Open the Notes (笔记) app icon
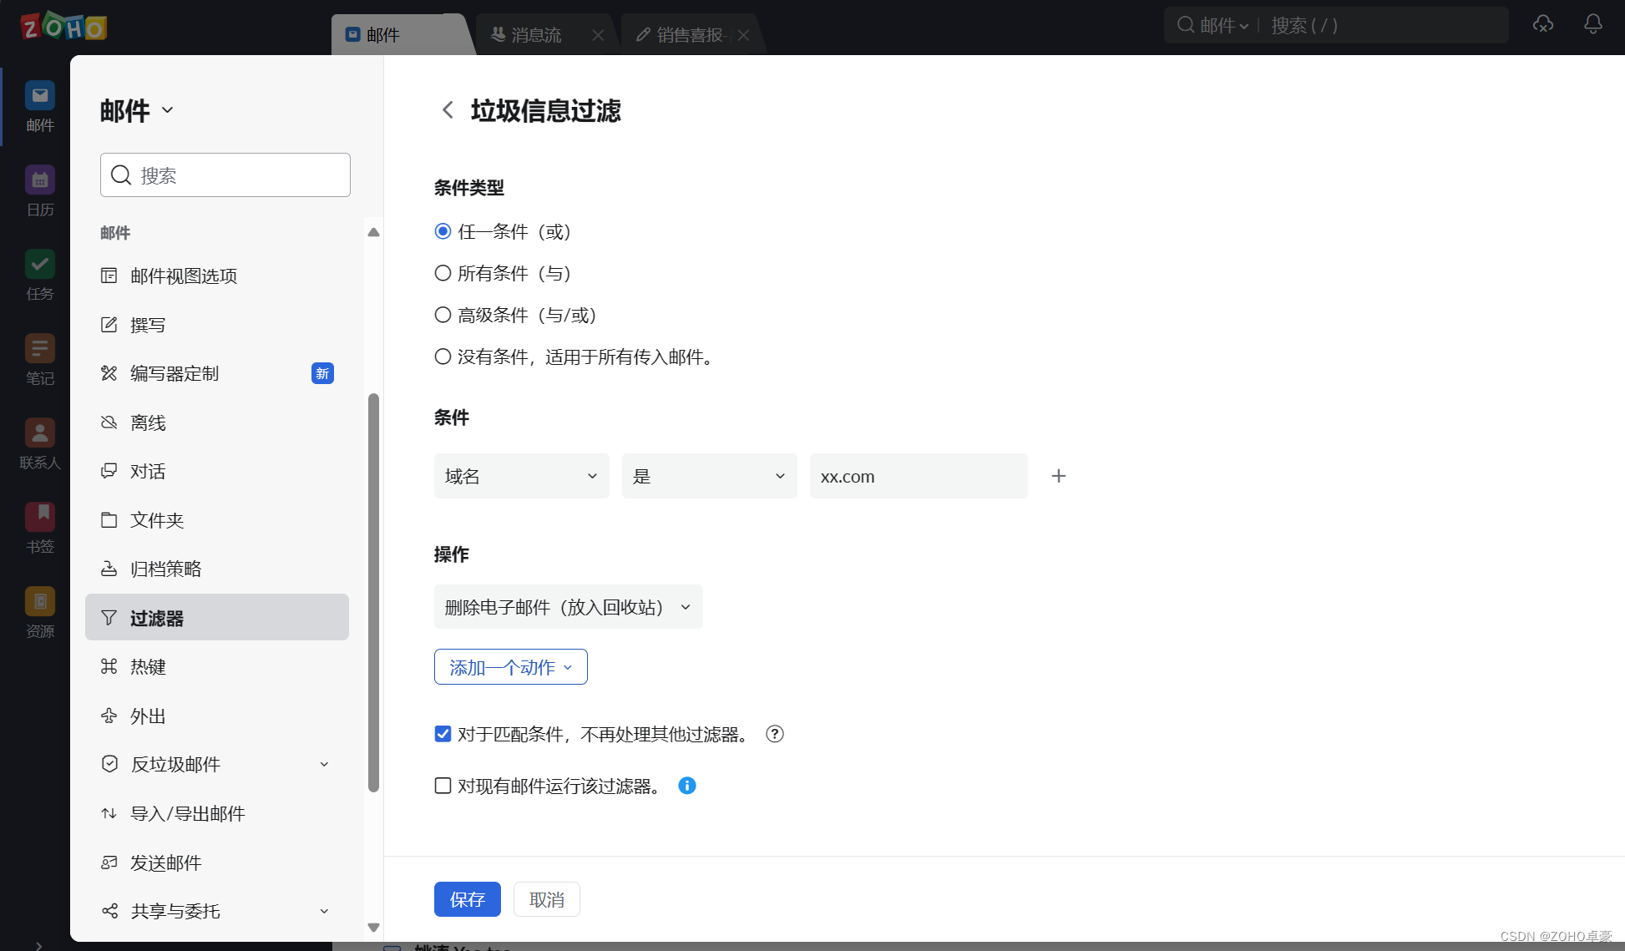 pyautogui.click(x=39, y=350)
